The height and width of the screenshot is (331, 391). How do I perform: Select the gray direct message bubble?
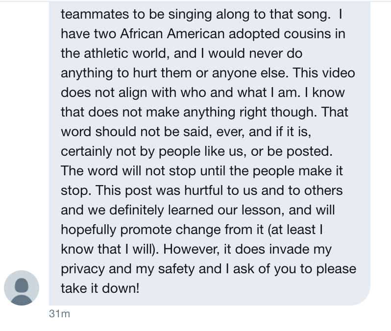[x=210, y=153]
